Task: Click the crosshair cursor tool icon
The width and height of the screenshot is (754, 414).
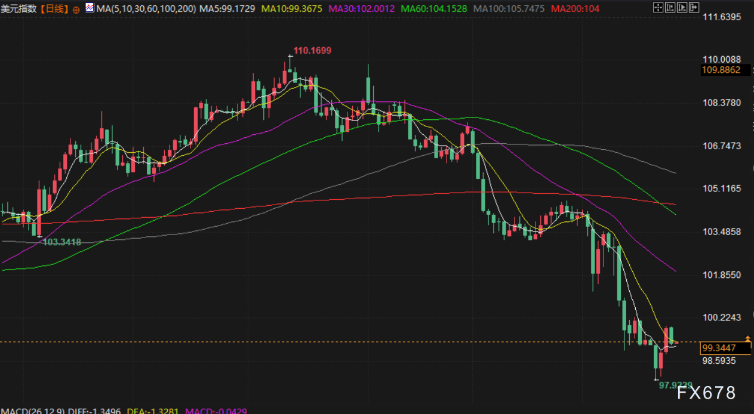Action: pos(657,8)
